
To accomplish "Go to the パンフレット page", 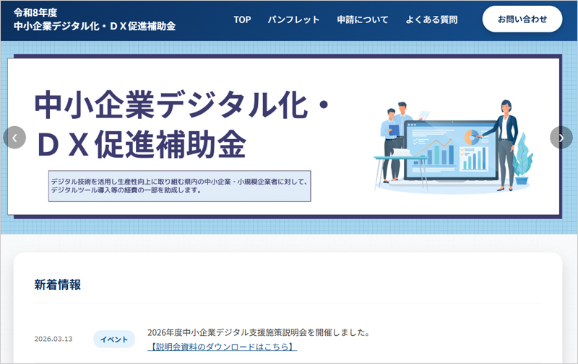I will click(293, 19).
